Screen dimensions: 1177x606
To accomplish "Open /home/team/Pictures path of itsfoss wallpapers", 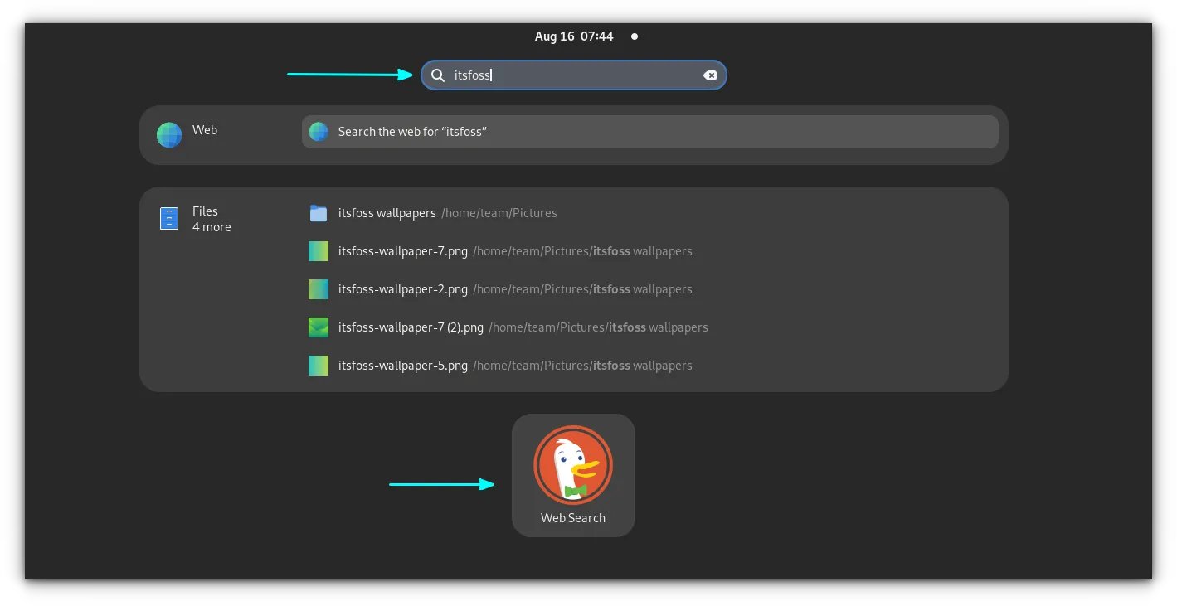I will pyautogui.click(x=499, y=213).
